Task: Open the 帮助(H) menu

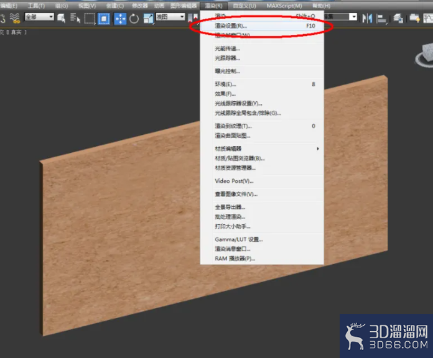Action: [x=322, y=6]
